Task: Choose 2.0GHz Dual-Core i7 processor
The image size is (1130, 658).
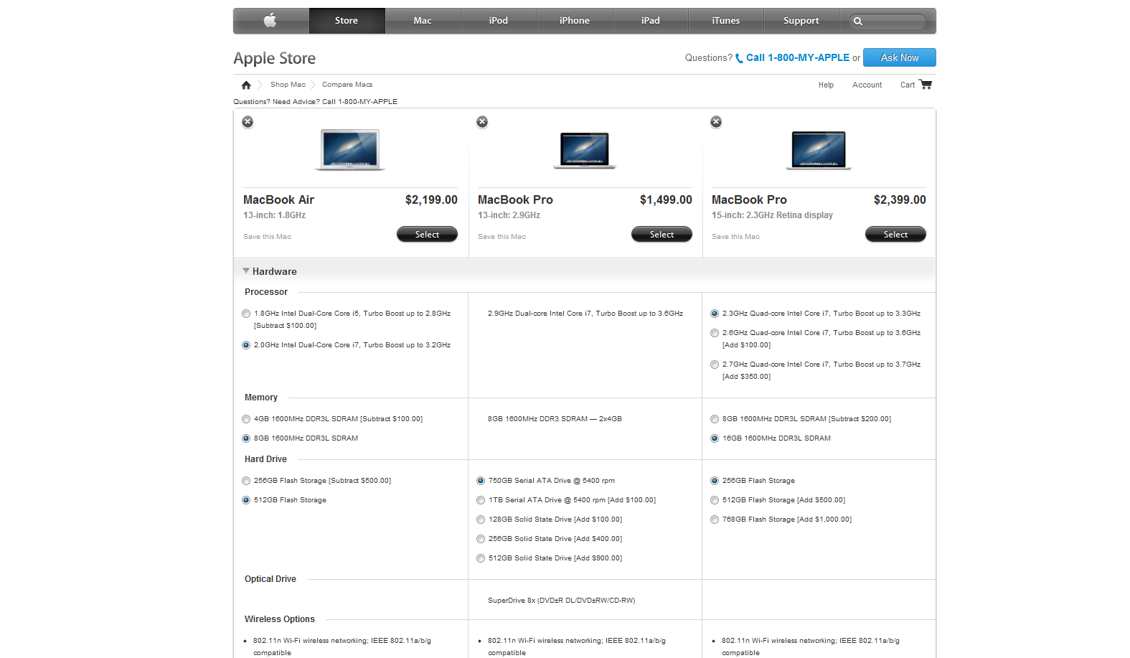Action: 246,345
